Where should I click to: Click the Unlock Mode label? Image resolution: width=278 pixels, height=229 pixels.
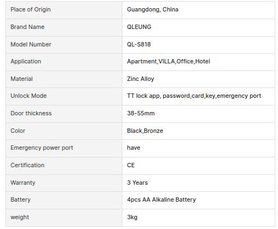coord(28,96)
